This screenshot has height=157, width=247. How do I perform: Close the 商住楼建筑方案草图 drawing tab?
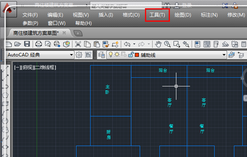64,33
